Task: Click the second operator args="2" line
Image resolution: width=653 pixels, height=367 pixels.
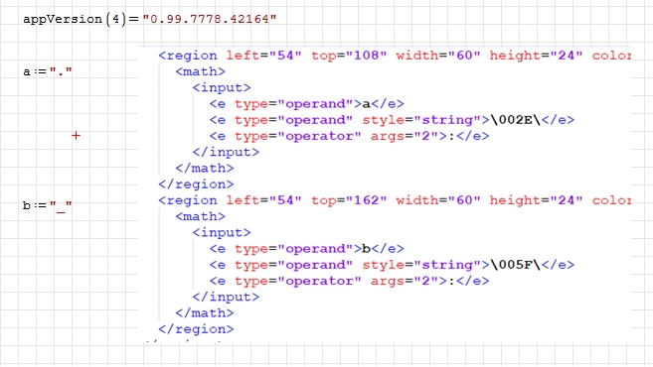Action: [349, 282]
